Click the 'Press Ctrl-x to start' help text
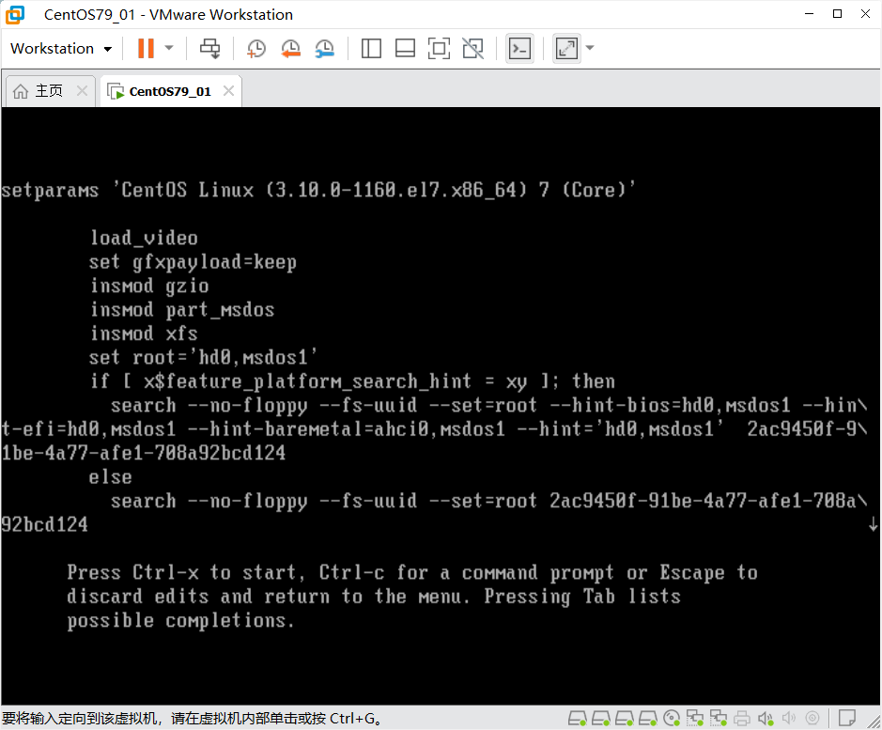This screenshot has height=730, width=882. point(412,597)
